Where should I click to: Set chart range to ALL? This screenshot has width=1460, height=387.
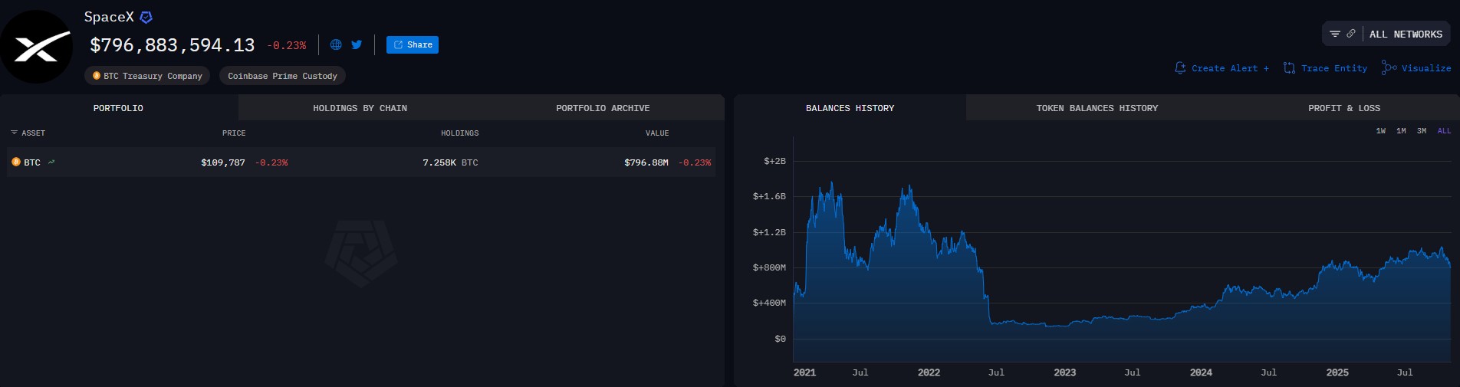[x=1444, y=131]
